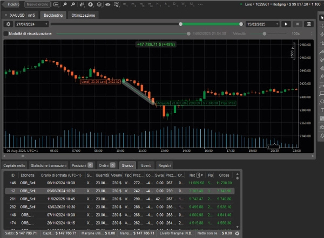
Task: Click the eye icon in top toolbar
Action: click(x=109, y=5)
